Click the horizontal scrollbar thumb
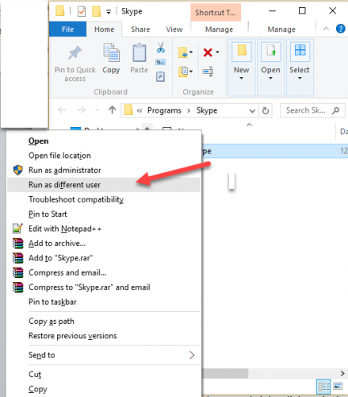This screenshot has width=348, height=397. tap(225, 373)
